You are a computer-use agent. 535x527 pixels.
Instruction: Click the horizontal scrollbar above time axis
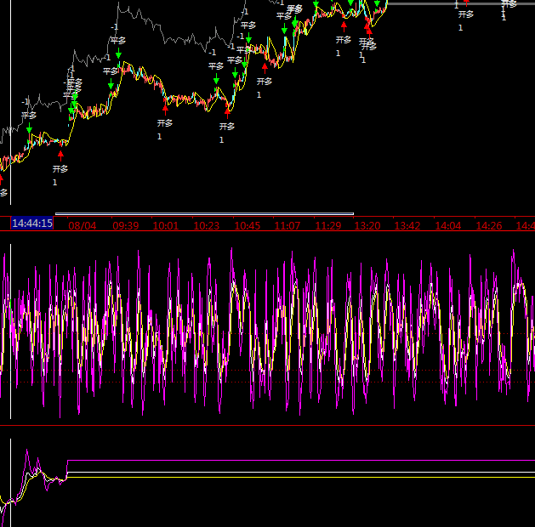[204, 214]
